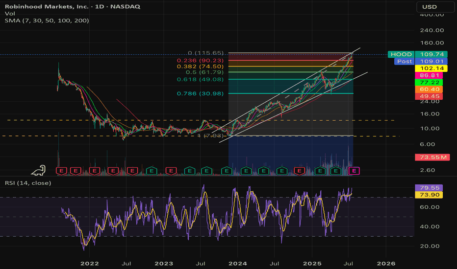The image size is (457, 269).
Task: Click the pink E earnings marker
Action: [354, 171]
